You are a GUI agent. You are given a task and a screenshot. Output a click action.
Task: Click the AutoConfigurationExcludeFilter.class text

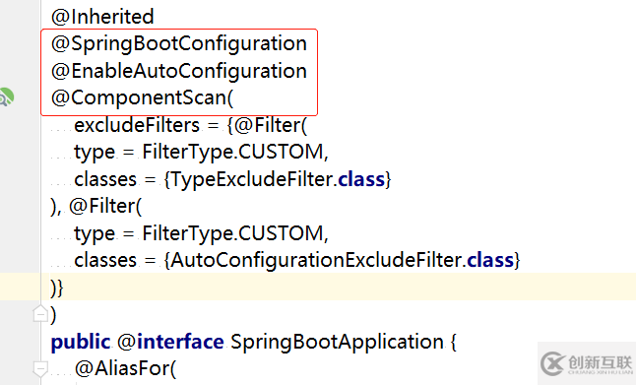pos(343,260)
